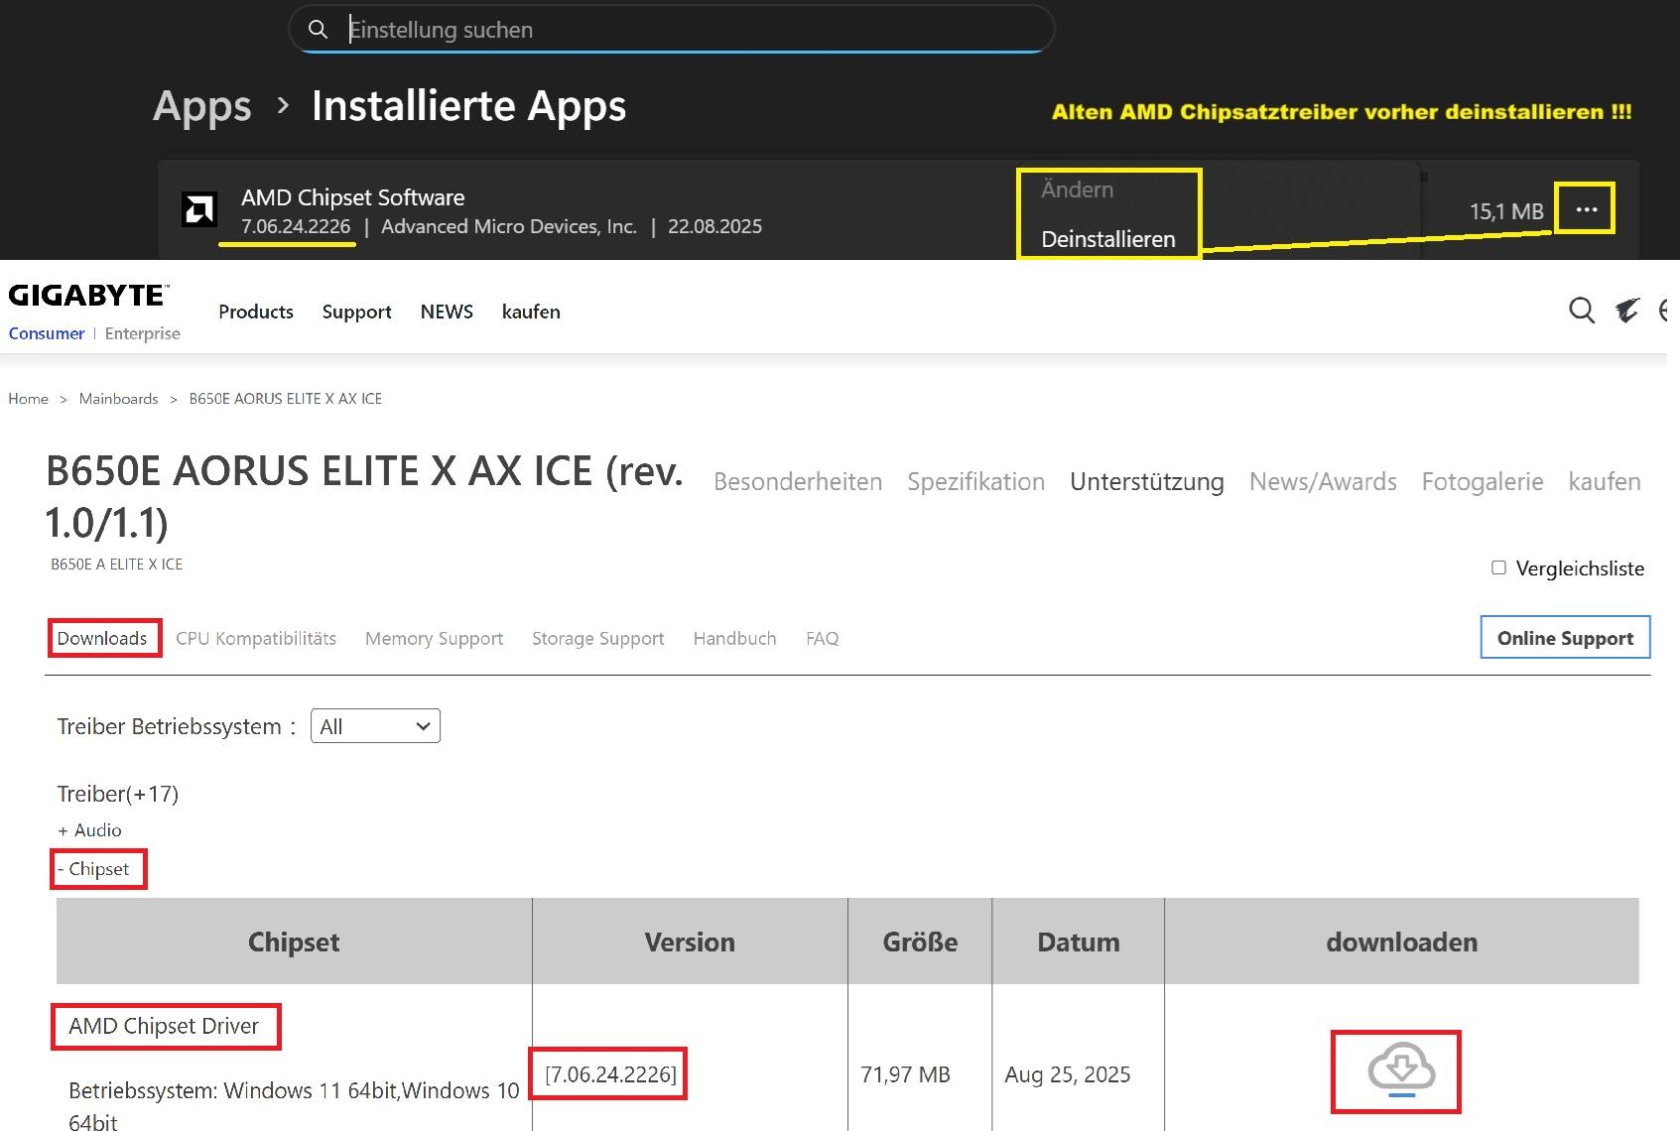
Task: Switch to the Besonderheiten tab
Action: click(x=798, y=482)
